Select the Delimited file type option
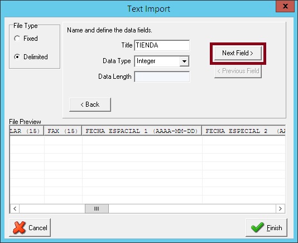 17,57
